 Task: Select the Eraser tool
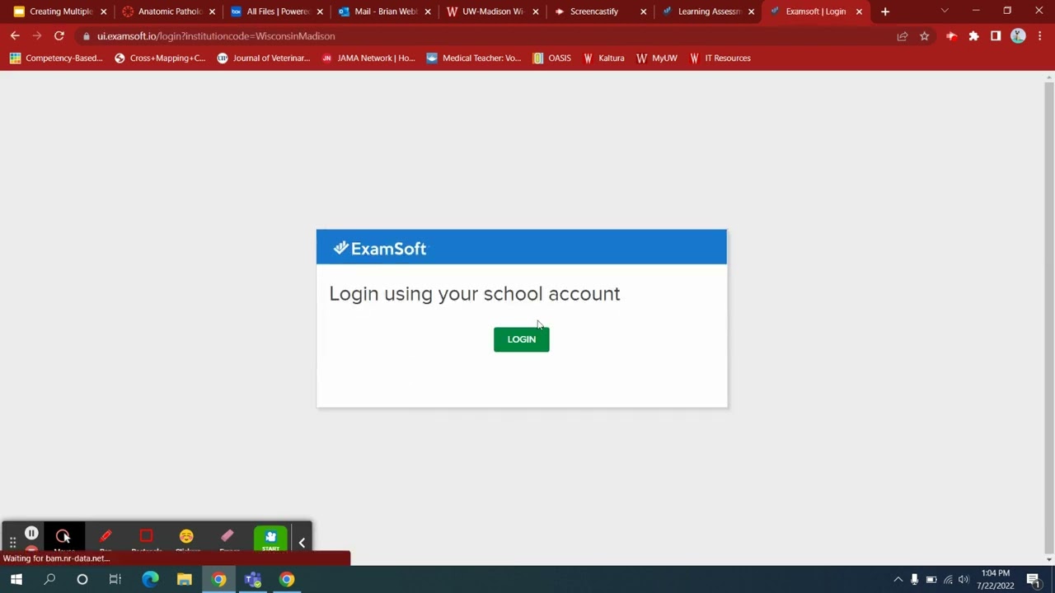[x=228, y=538]
